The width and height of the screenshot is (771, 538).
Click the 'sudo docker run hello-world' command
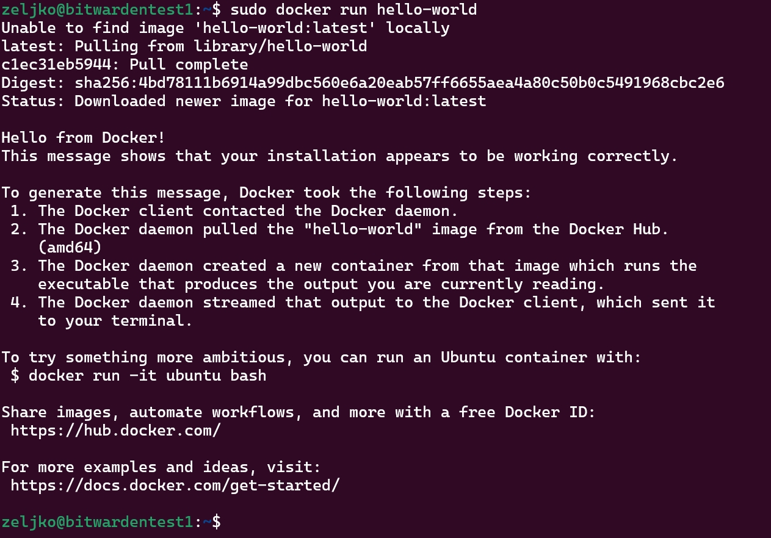353,10
